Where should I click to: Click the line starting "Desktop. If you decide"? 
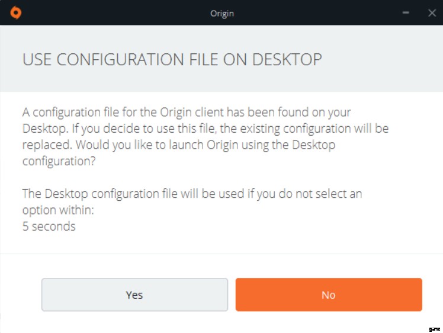pos(205,128)
